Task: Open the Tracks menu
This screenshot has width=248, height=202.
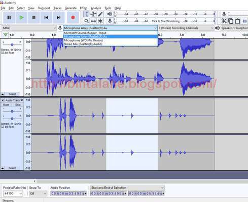Action: pos(57,8)
